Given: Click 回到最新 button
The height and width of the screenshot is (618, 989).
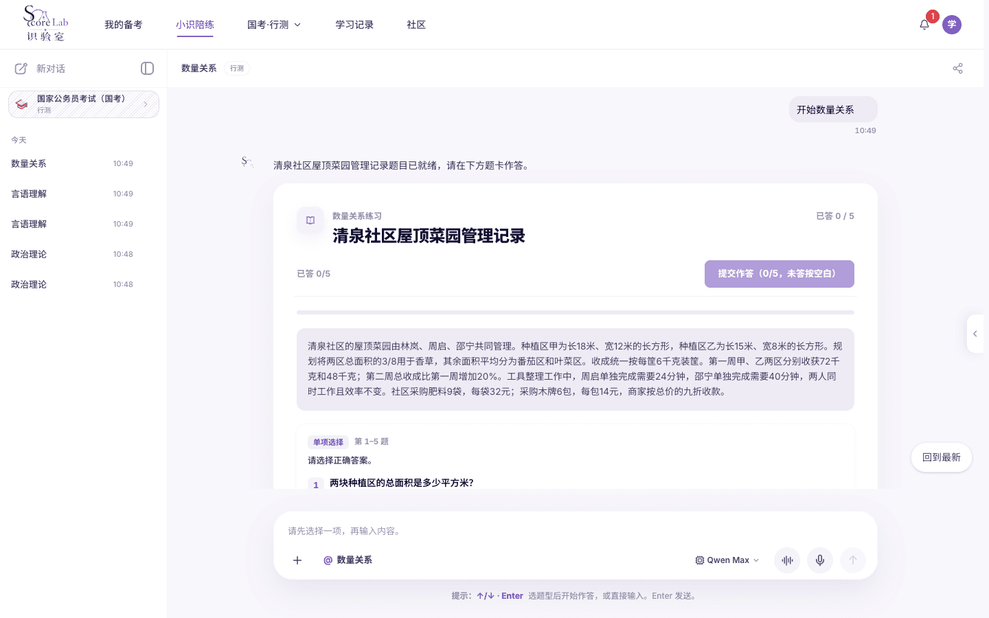Looking at the screenshot, I should [942, 457].
